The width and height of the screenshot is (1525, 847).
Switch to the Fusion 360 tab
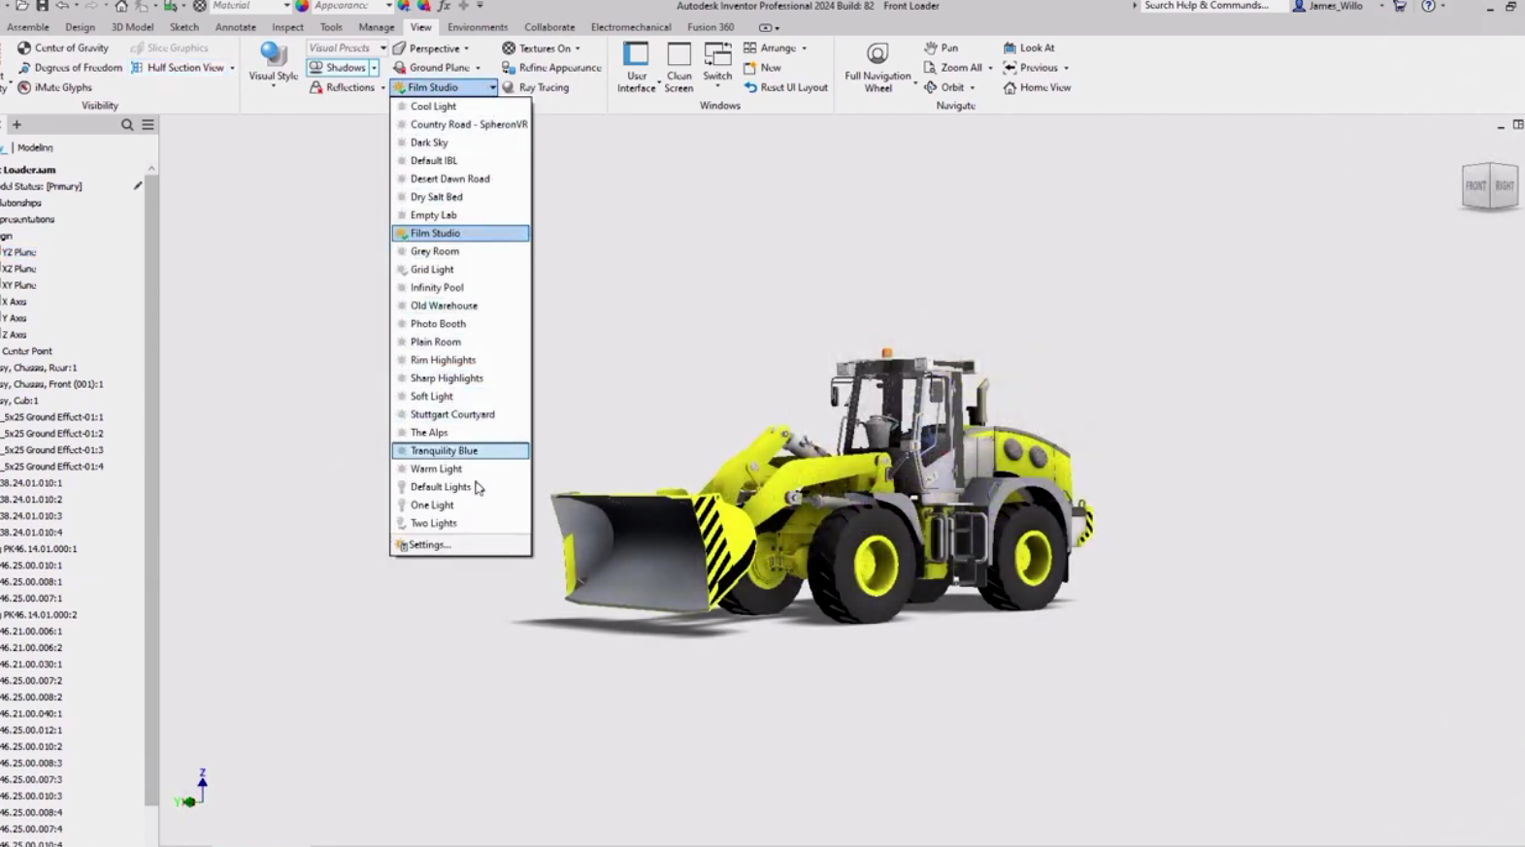pos(711,27)
